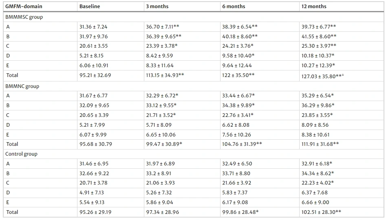This screenshot has height=220, width=386.
Task: Click the Control group row label
Action: 21,154
